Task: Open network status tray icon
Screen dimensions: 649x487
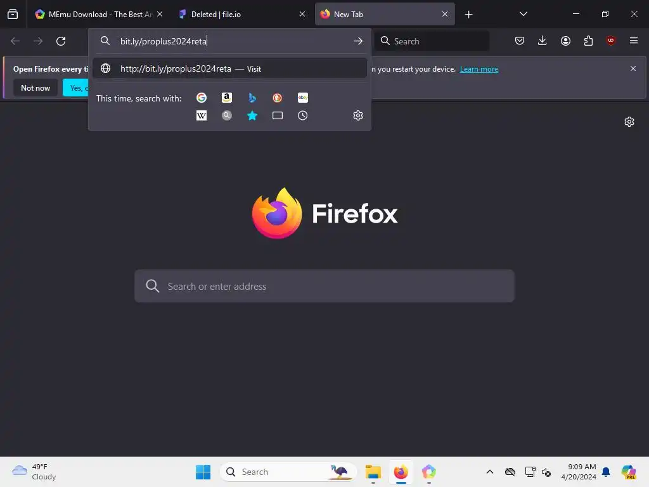Action: (530, 472)
